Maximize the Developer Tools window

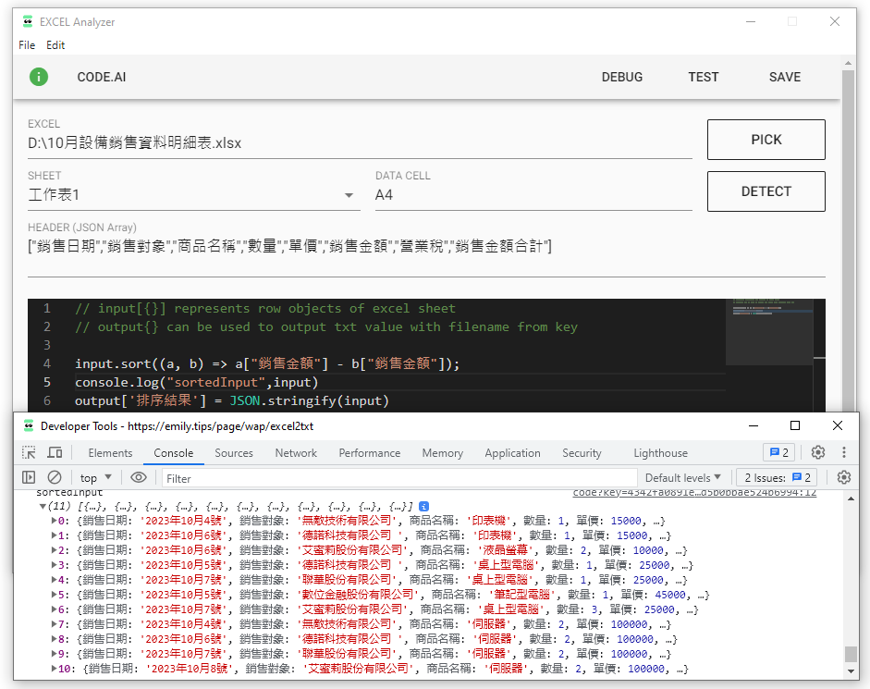(x=795, y=425)
